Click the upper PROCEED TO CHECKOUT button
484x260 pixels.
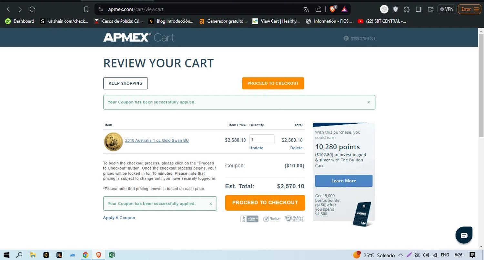[273, 83]
